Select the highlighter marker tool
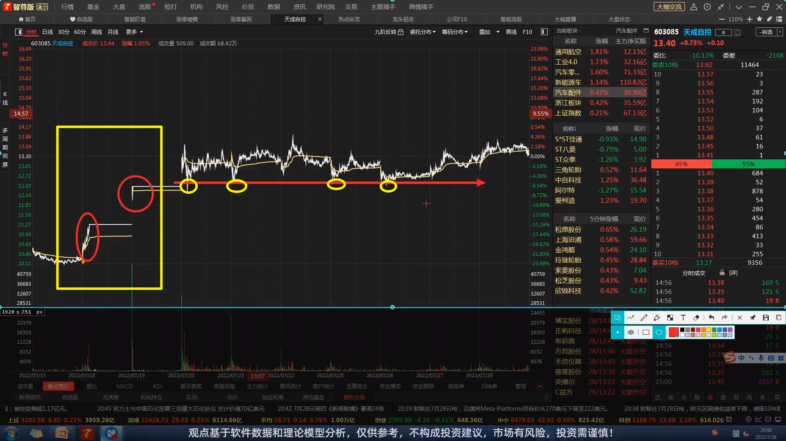 click(657, 318)
